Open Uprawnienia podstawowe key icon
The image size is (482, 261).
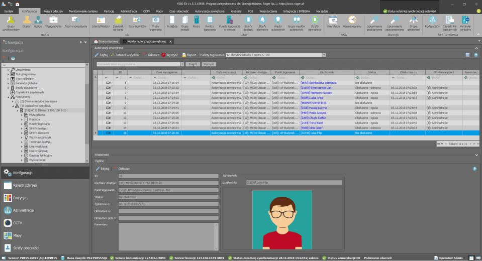pyautogui.click(x=373, y=20)
